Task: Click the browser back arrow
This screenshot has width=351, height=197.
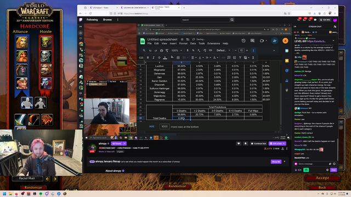Action: pyautogui.click(x=81, y=13)
